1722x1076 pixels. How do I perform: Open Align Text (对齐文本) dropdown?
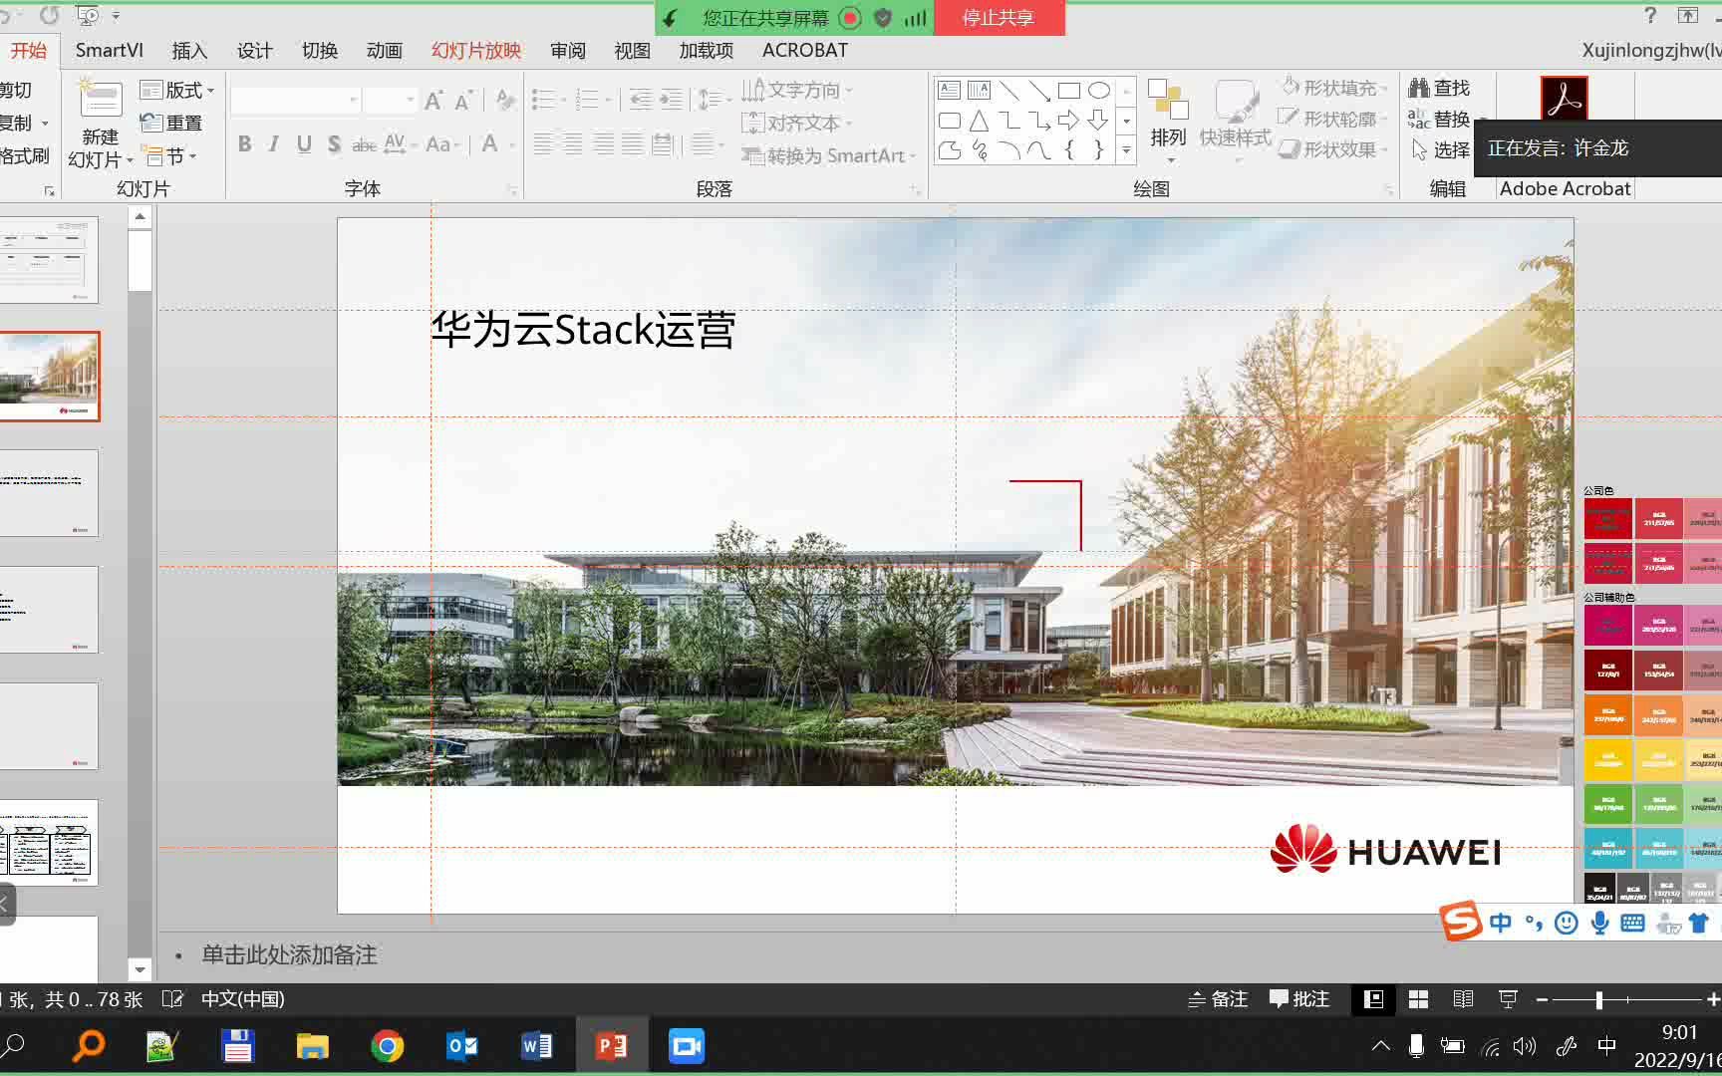pos(797,123)
